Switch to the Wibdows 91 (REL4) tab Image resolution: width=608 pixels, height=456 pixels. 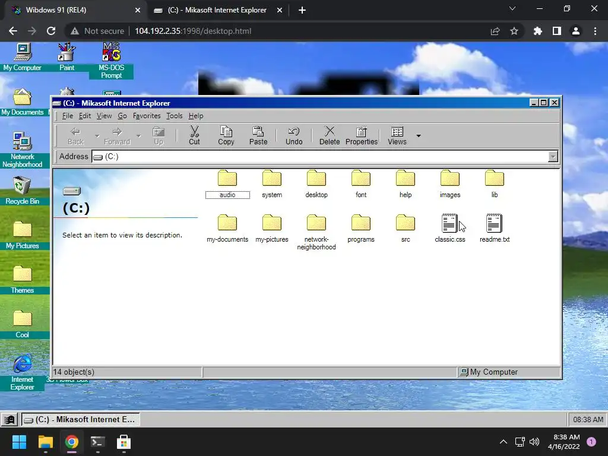click(74, 10)
